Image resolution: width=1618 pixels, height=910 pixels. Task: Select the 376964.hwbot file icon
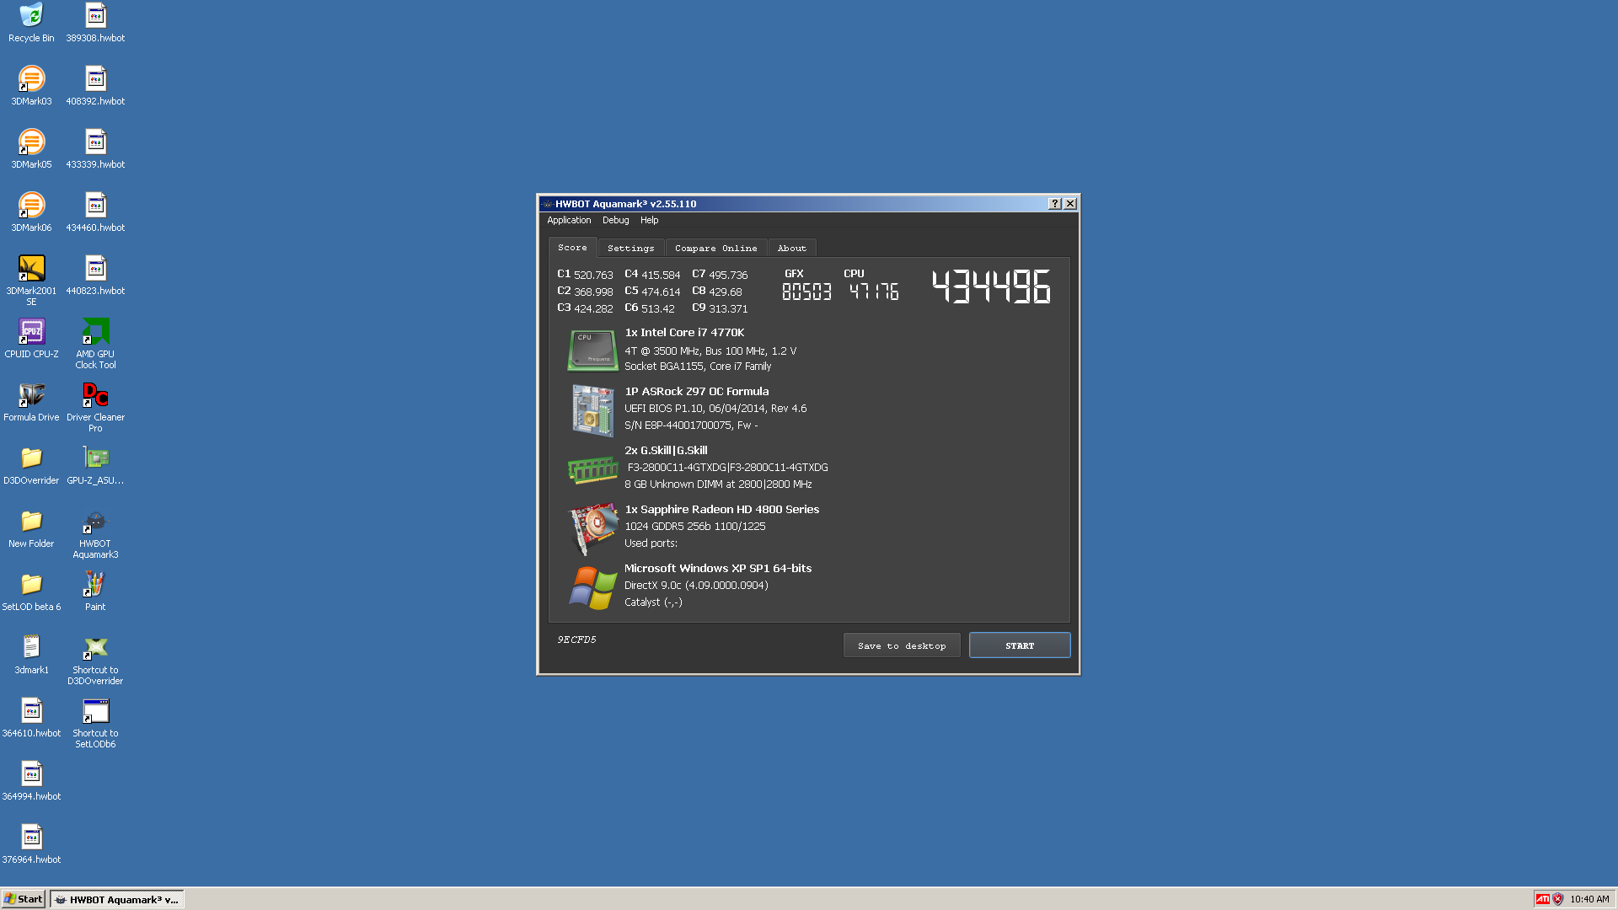tap(31, 844)
